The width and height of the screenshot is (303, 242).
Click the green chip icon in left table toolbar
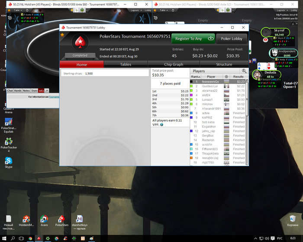pyautogui.click(x=82, y=10)
